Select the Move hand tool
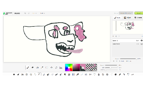 click(52, 67)
